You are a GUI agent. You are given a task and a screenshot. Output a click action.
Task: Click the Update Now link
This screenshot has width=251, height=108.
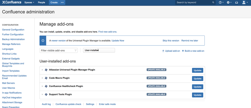(x=118, y=40)
